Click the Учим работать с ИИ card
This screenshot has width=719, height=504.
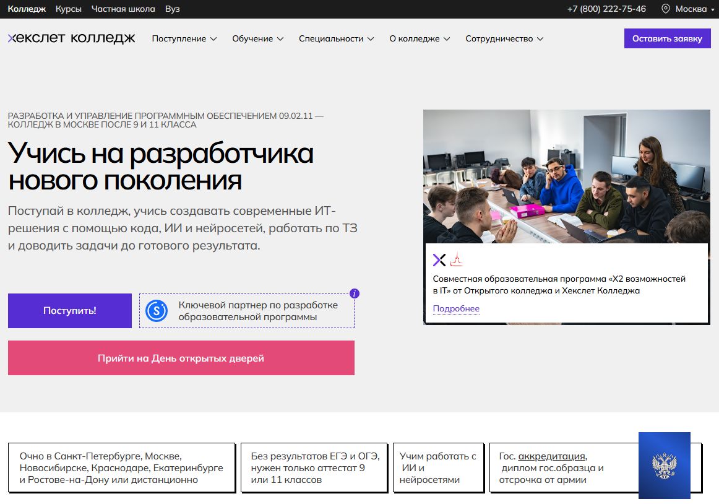point(438,467)
